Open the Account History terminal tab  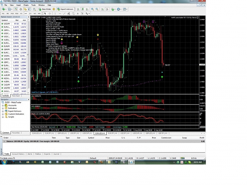pyautogui.click(x=18, y=154)
